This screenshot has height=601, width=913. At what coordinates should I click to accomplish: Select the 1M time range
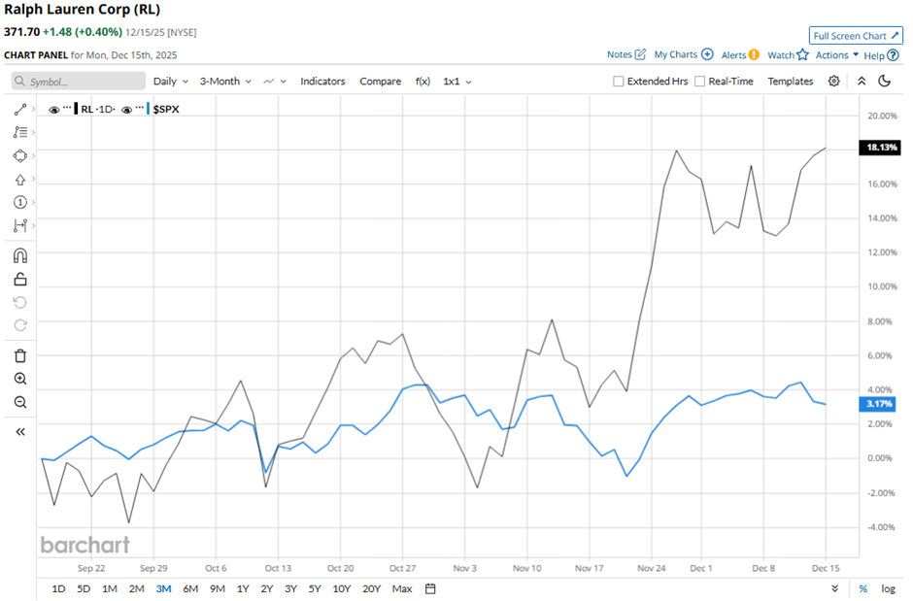110,588
